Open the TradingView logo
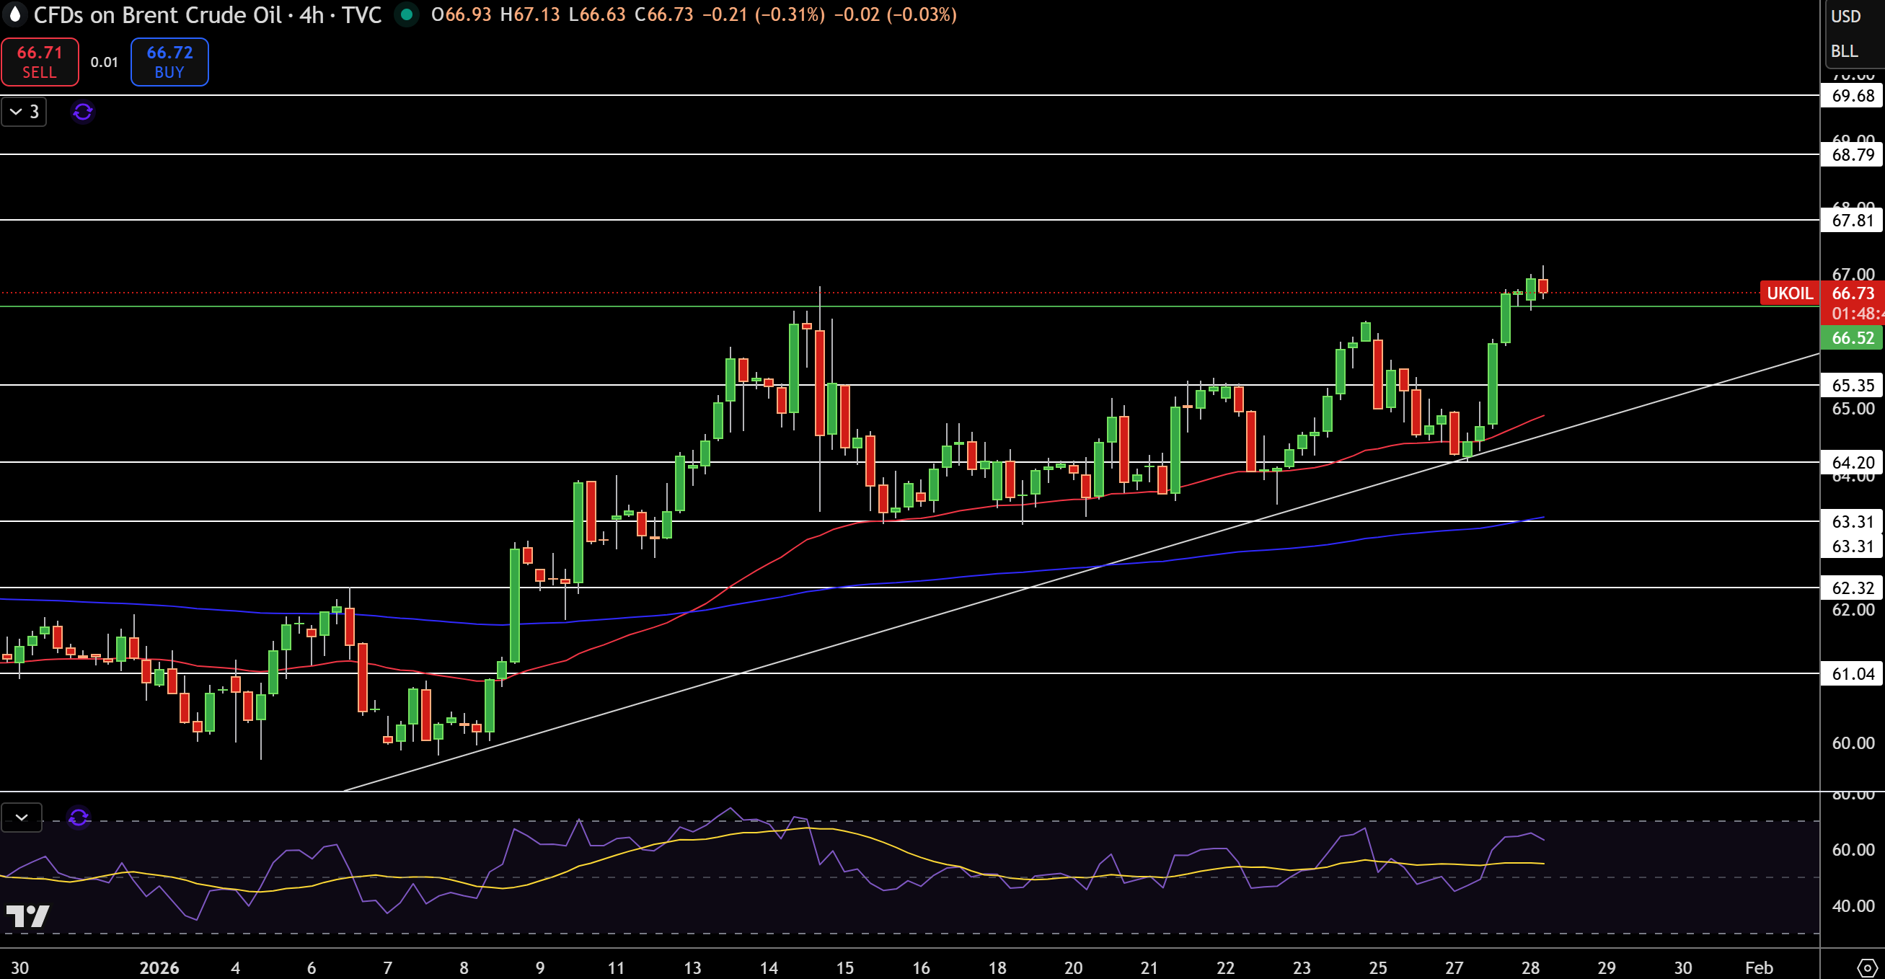This screenshot has width=1885, height=979. click(x=27, y=916)
